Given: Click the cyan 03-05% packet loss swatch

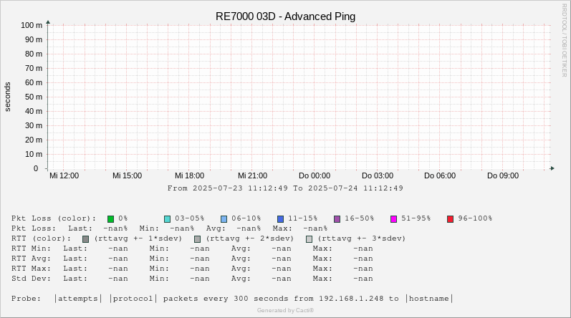Looking at the screenshot, I should pyautogui.click(x=167, y=218).
